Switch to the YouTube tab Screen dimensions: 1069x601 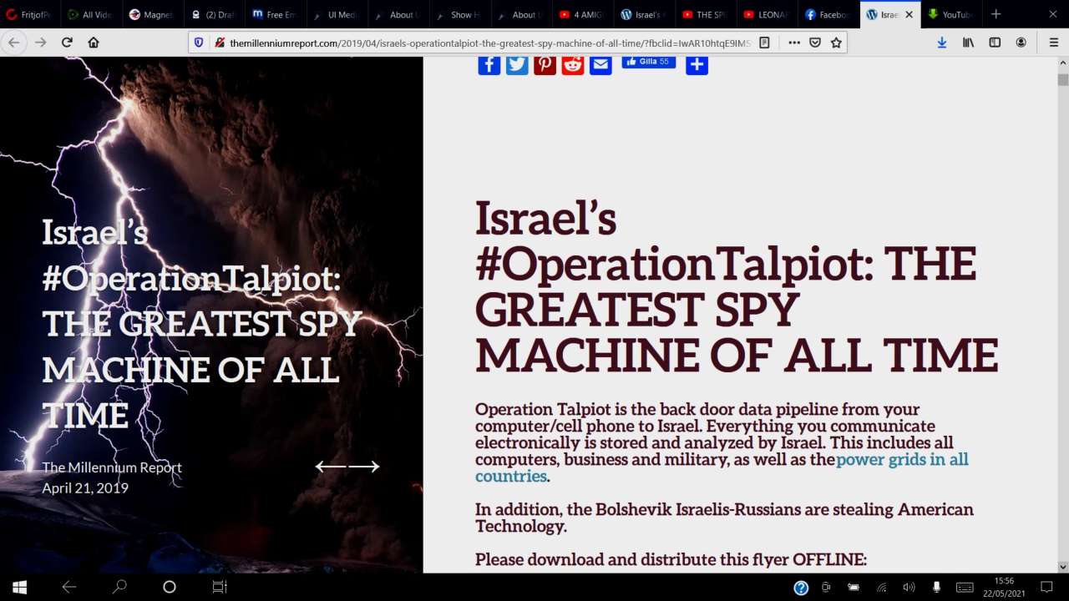tap(952, 14)
